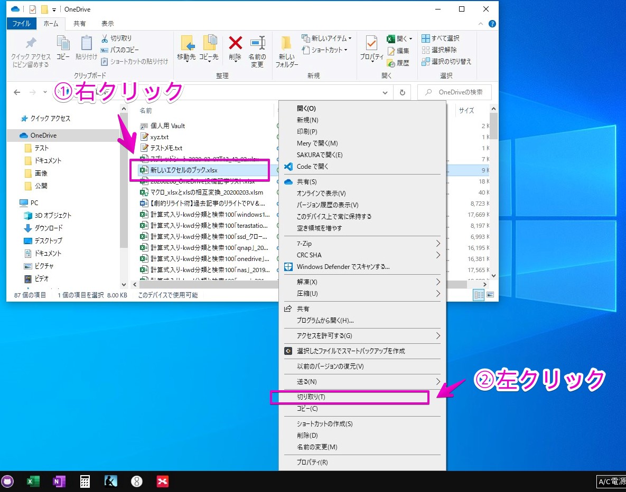
Task: Click the Pin to Quick Access icon
Action: tap(31, 43)
